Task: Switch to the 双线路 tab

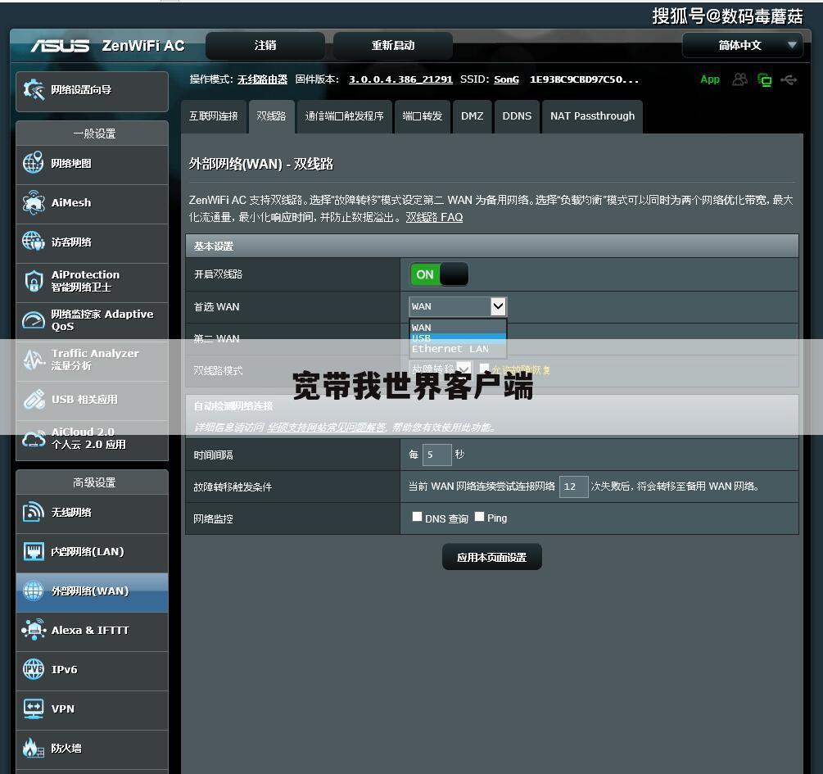Action: 271,116
